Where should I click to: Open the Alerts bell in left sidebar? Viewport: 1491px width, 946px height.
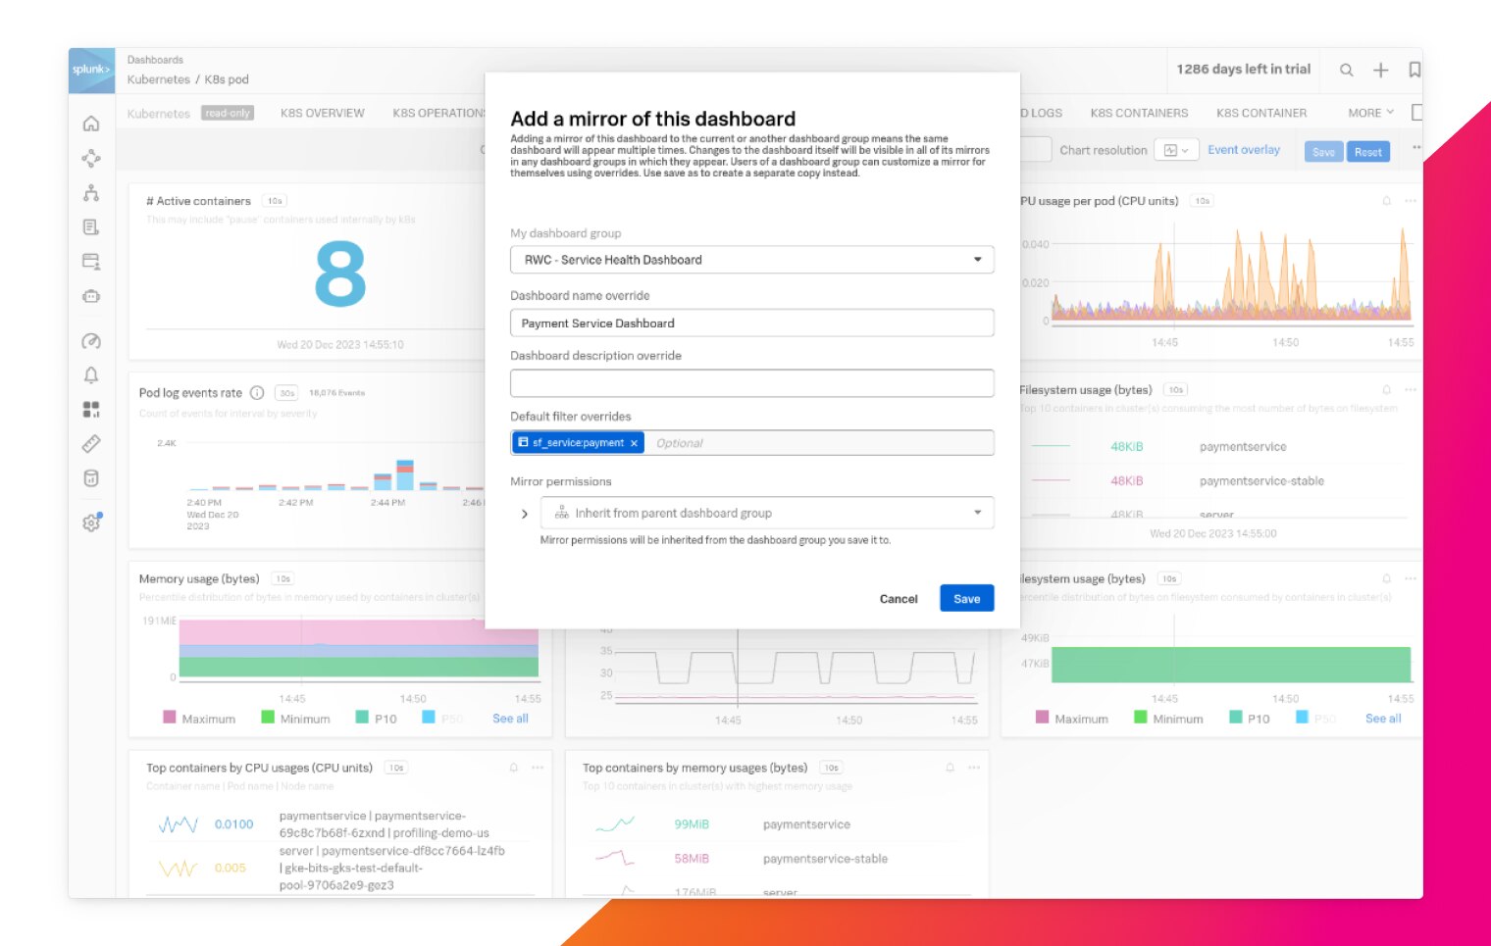tap(91, 375)
